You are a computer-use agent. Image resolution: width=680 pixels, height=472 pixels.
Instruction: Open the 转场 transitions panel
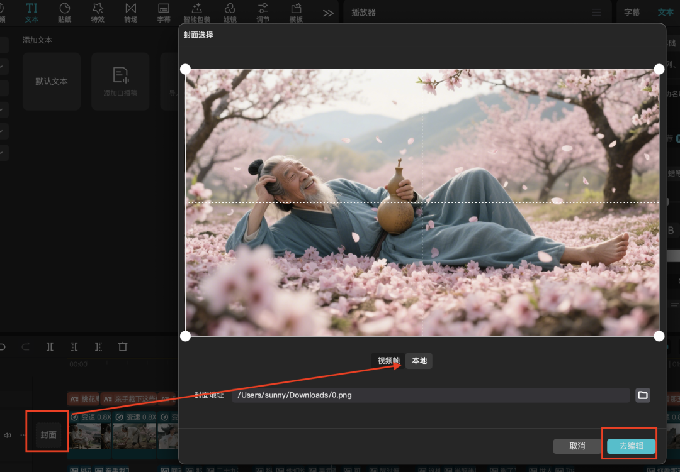point(130,13)
